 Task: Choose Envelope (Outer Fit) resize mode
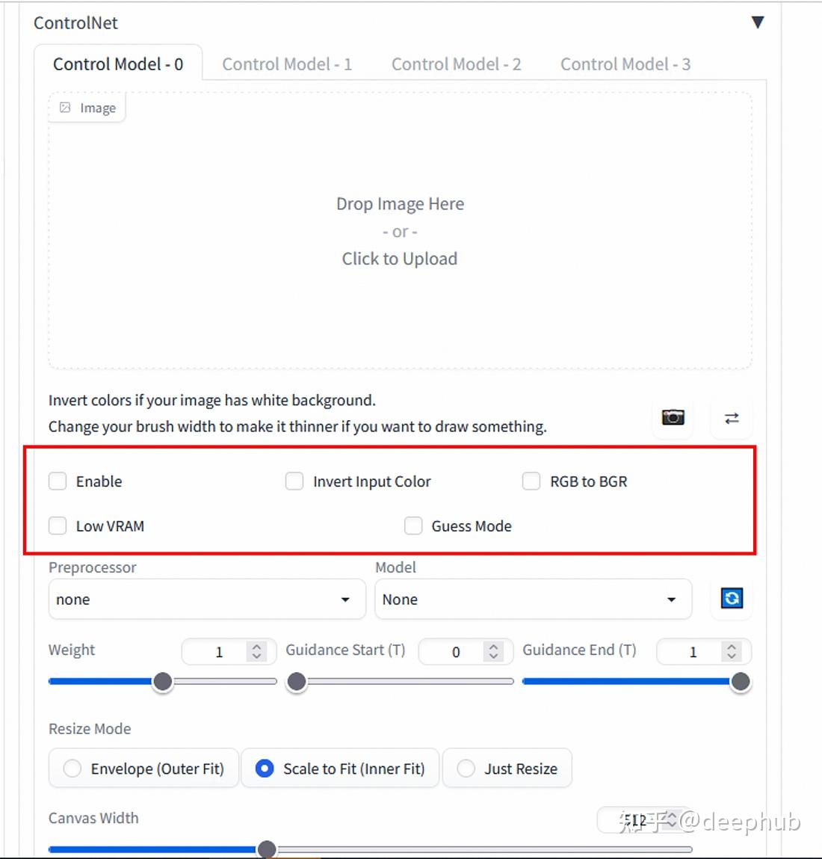click(x=144, y=768)
